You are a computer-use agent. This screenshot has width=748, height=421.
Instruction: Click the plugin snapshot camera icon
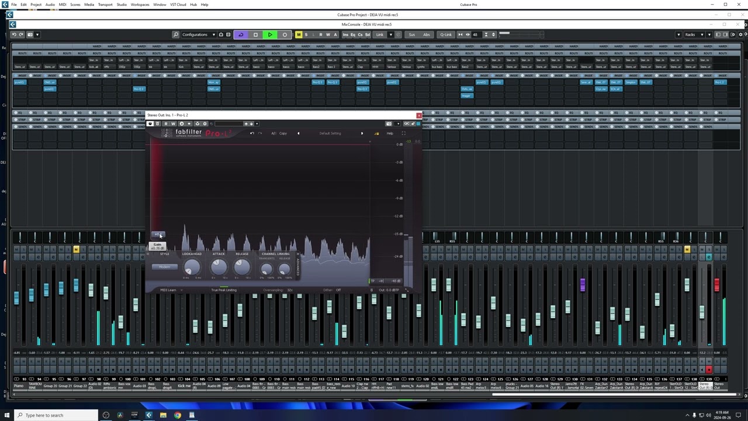(389, 123)
